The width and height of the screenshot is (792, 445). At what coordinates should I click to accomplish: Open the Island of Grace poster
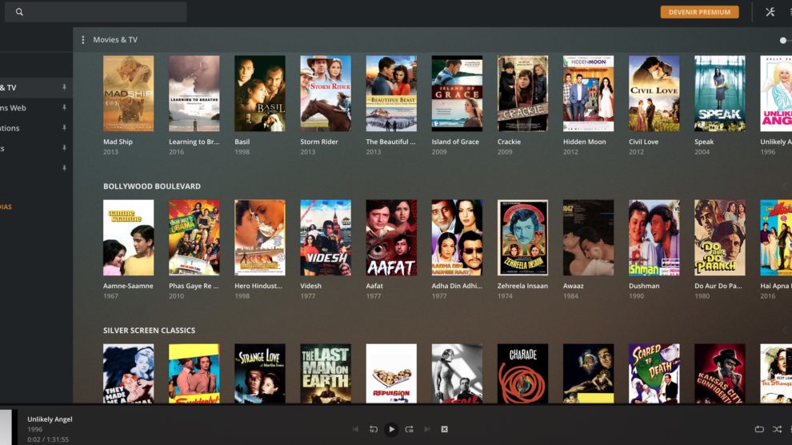pyautogui.click(x=457, y=94)
